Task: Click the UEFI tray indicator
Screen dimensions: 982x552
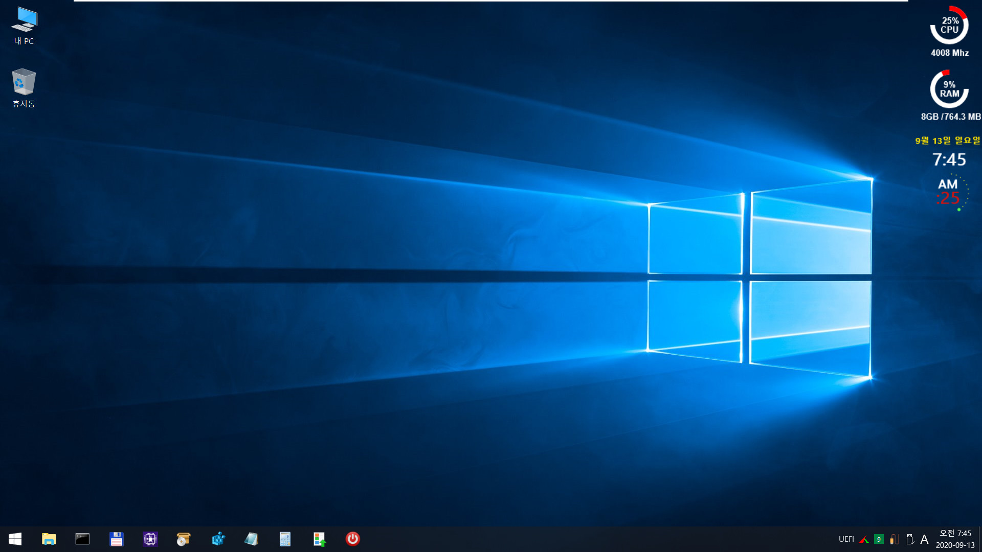Action: tap(846, 539)
